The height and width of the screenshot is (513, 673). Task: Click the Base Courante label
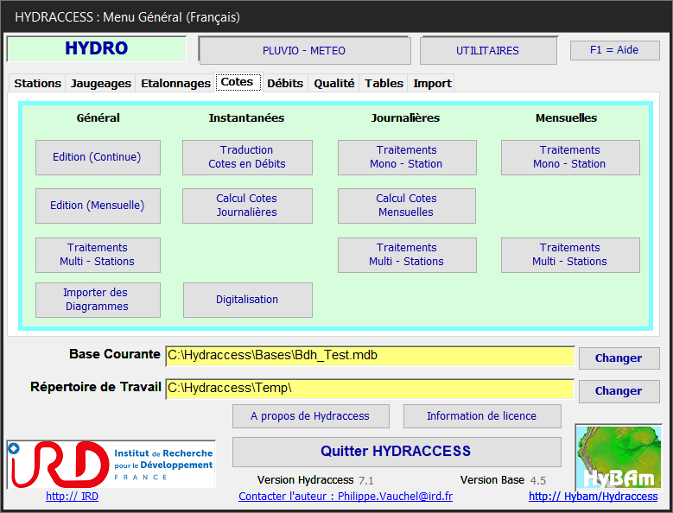[115, 354]
